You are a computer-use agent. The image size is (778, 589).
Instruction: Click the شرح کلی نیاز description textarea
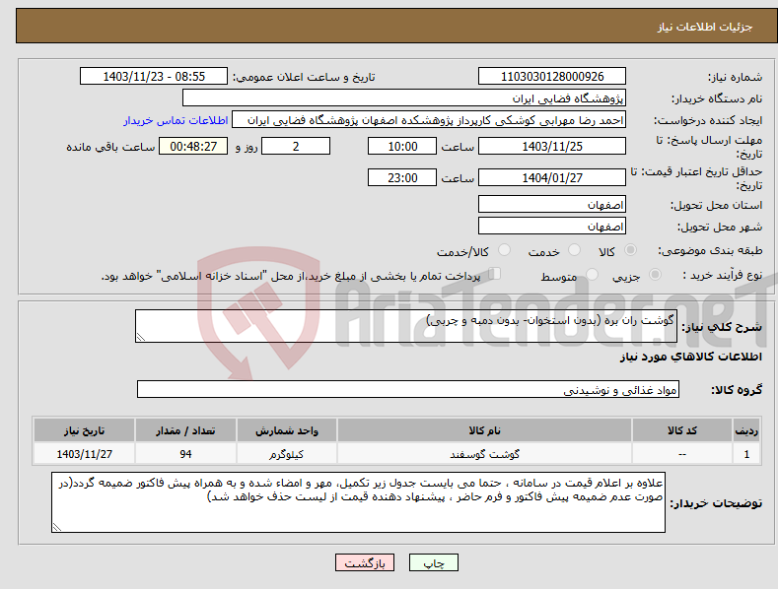tap(406, 326)
